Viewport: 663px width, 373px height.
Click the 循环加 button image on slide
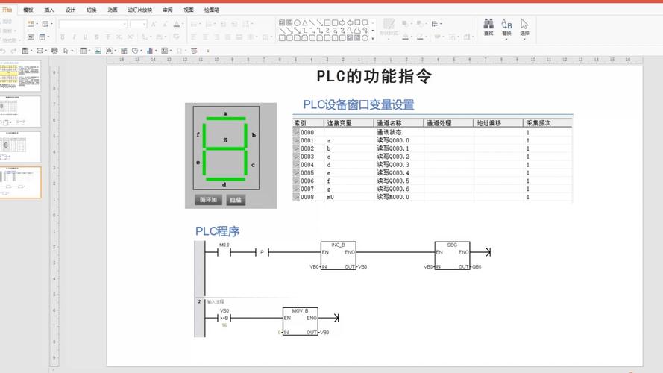pos(209,200)
